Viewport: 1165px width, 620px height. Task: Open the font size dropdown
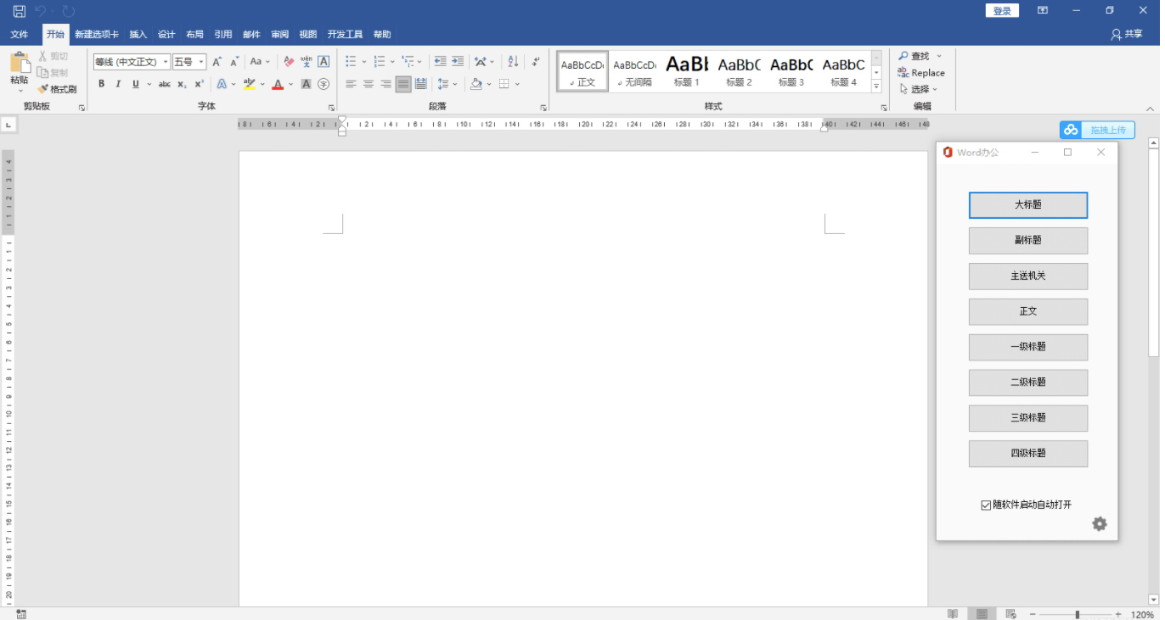pyautogui.click(x=201, y=62)
